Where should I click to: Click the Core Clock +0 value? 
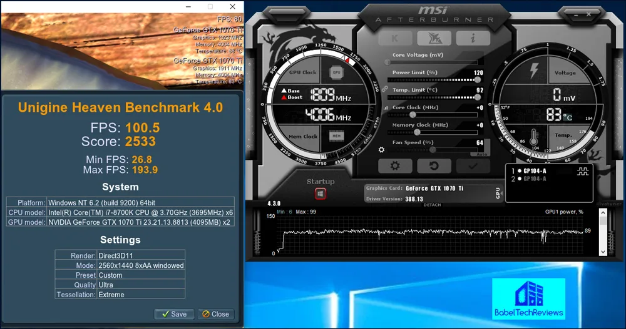(x=480, y=107)
